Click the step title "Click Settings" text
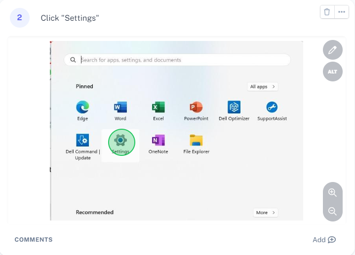The width and height of the screenshot is (355, 255). (x=70, y=18)
